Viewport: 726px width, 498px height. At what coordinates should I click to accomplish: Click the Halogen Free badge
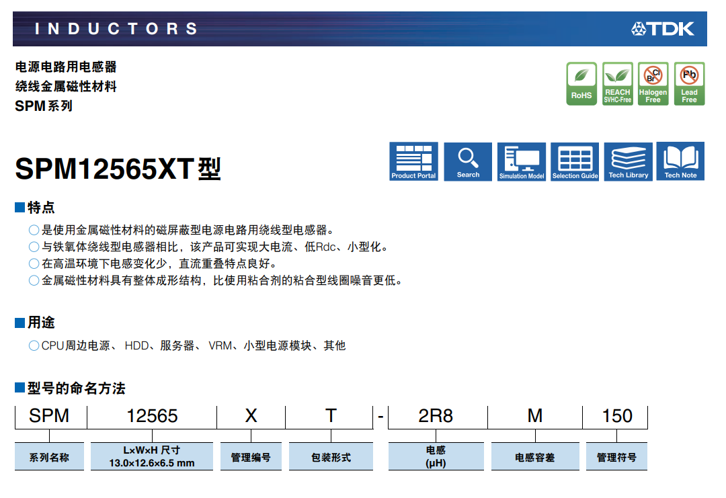point(653,84)
